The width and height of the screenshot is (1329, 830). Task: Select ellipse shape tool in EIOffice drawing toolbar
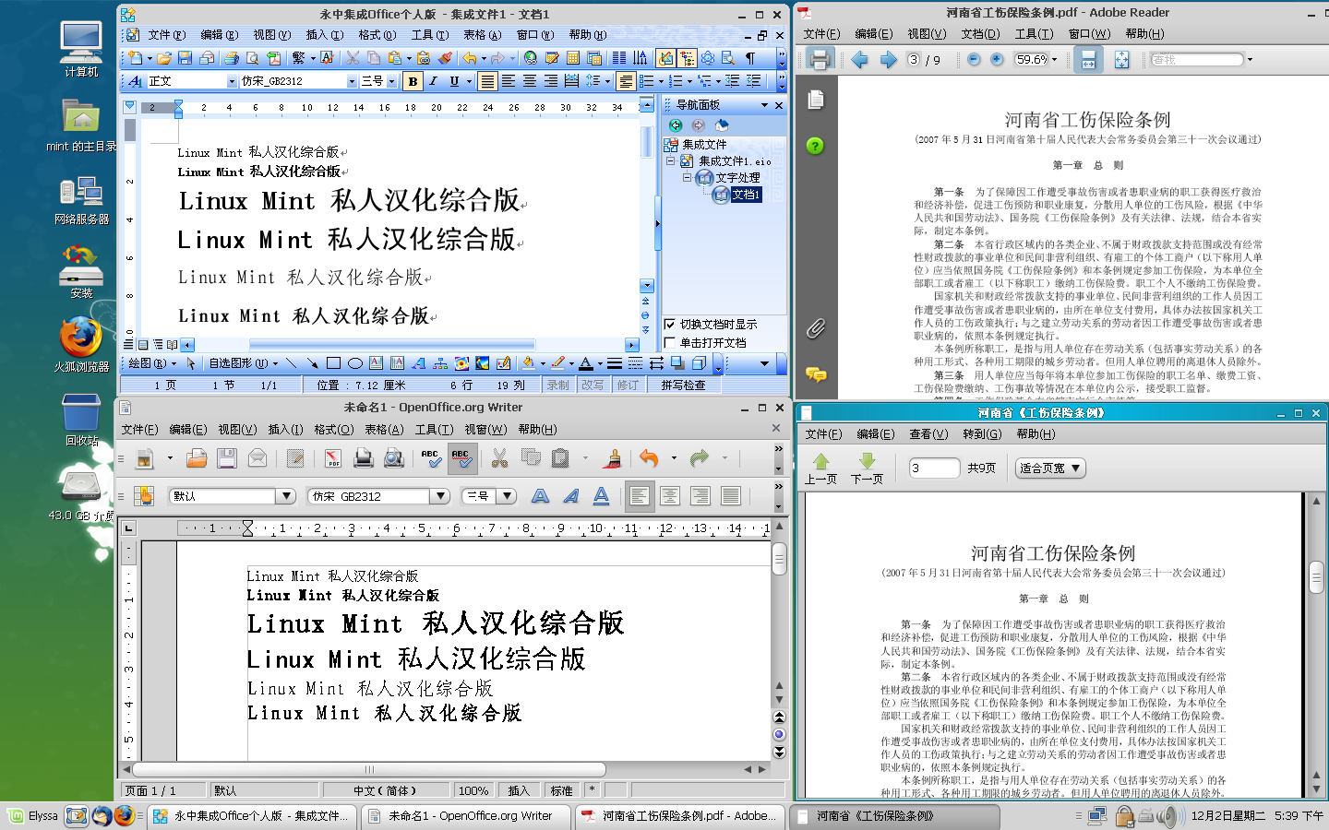coord(355,363)
